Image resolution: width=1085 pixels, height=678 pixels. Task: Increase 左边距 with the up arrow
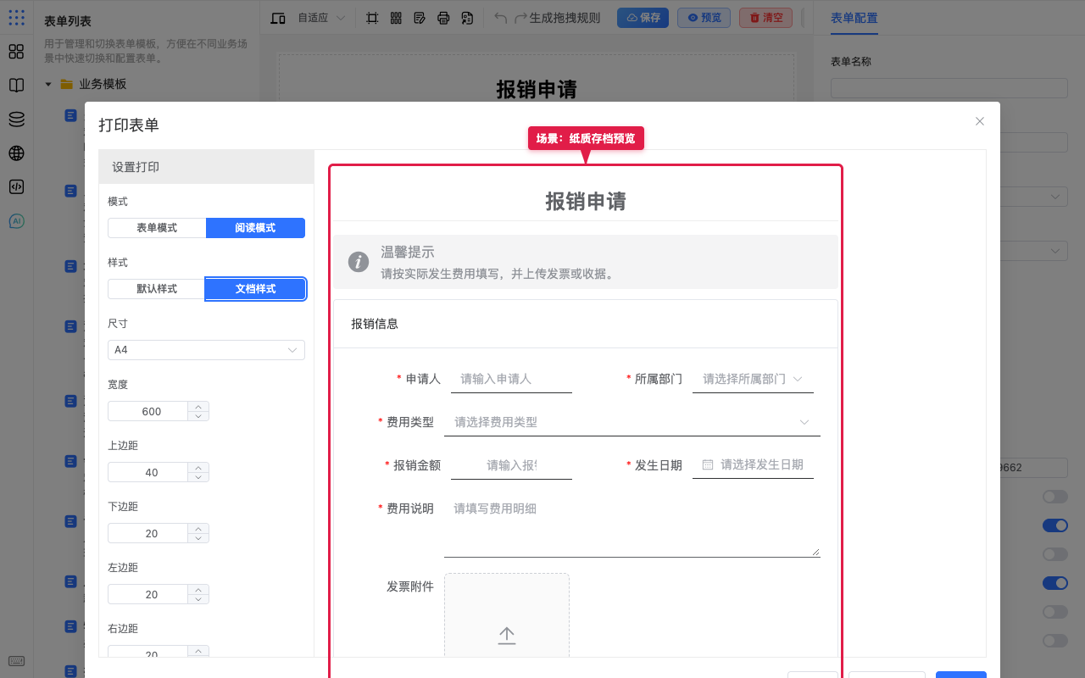(x=198, y=589)
